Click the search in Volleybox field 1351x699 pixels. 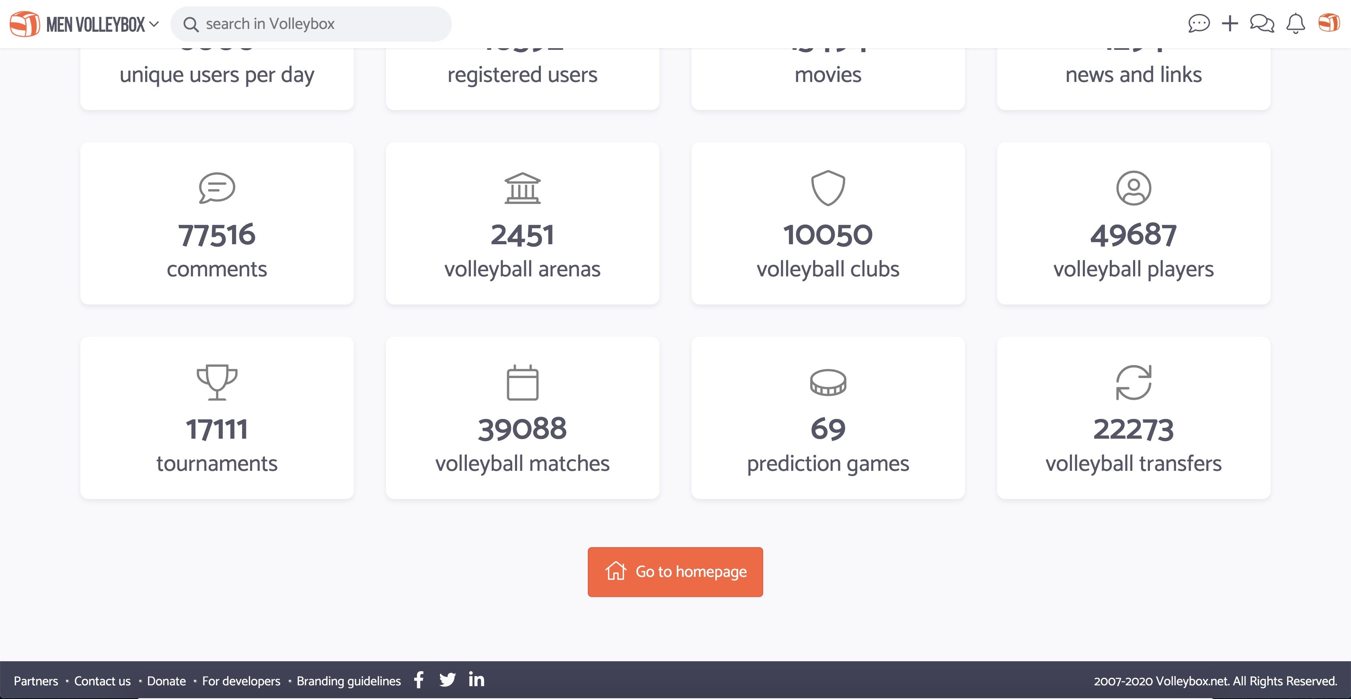(x=311, y=24)
